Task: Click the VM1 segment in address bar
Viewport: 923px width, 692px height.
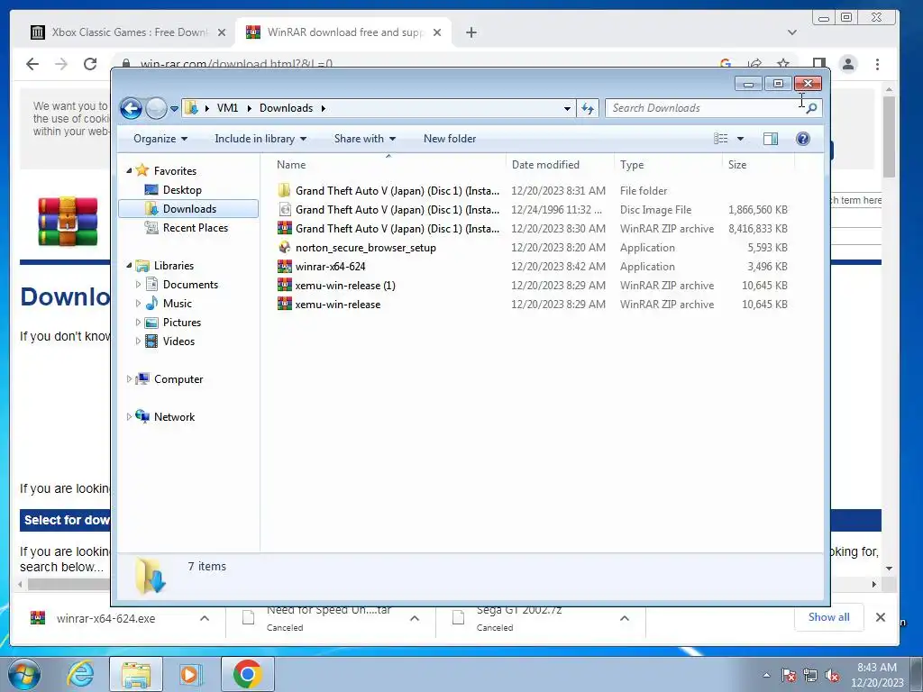Action: 227,108
